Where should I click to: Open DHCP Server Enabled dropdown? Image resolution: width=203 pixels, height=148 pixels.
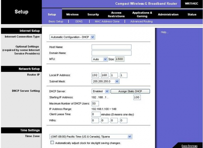pos(100,91)
